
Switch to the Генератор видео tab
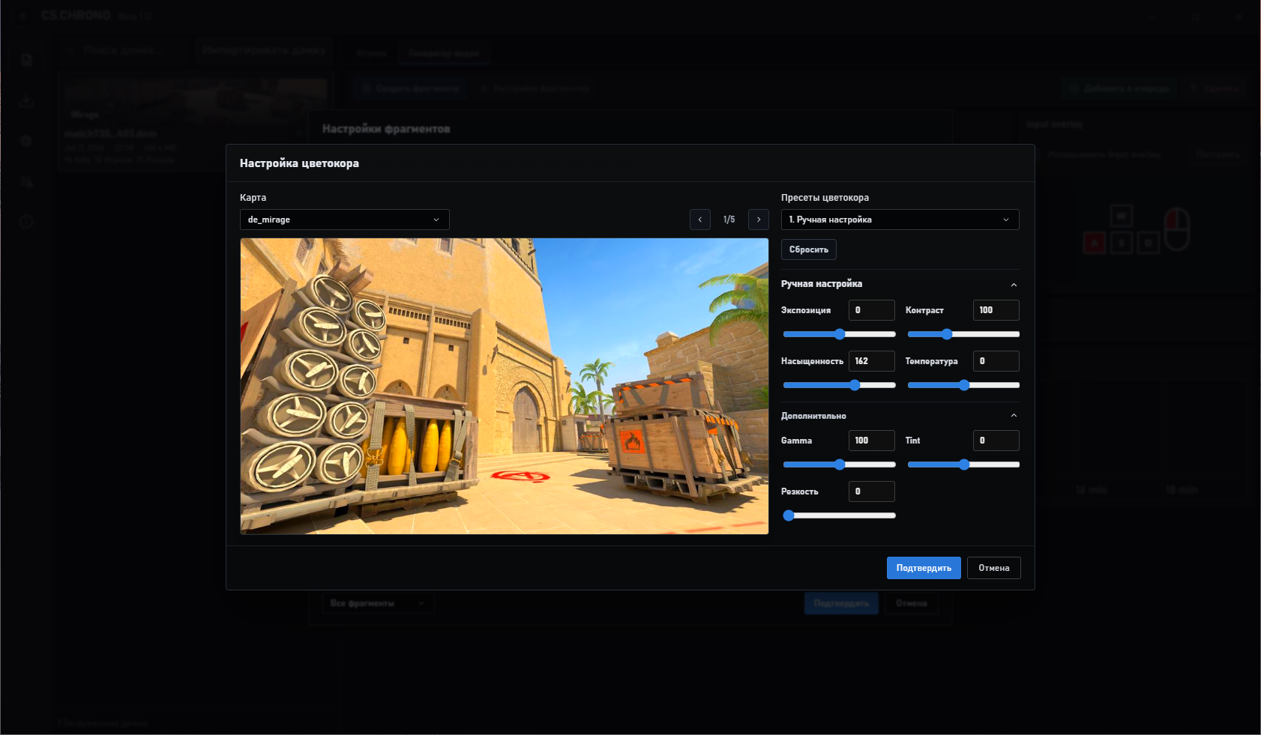point(444,53)
